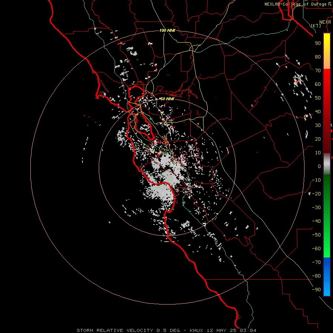
Task: Click the 10 value on the velocity scale
Action: pos(318,153)
